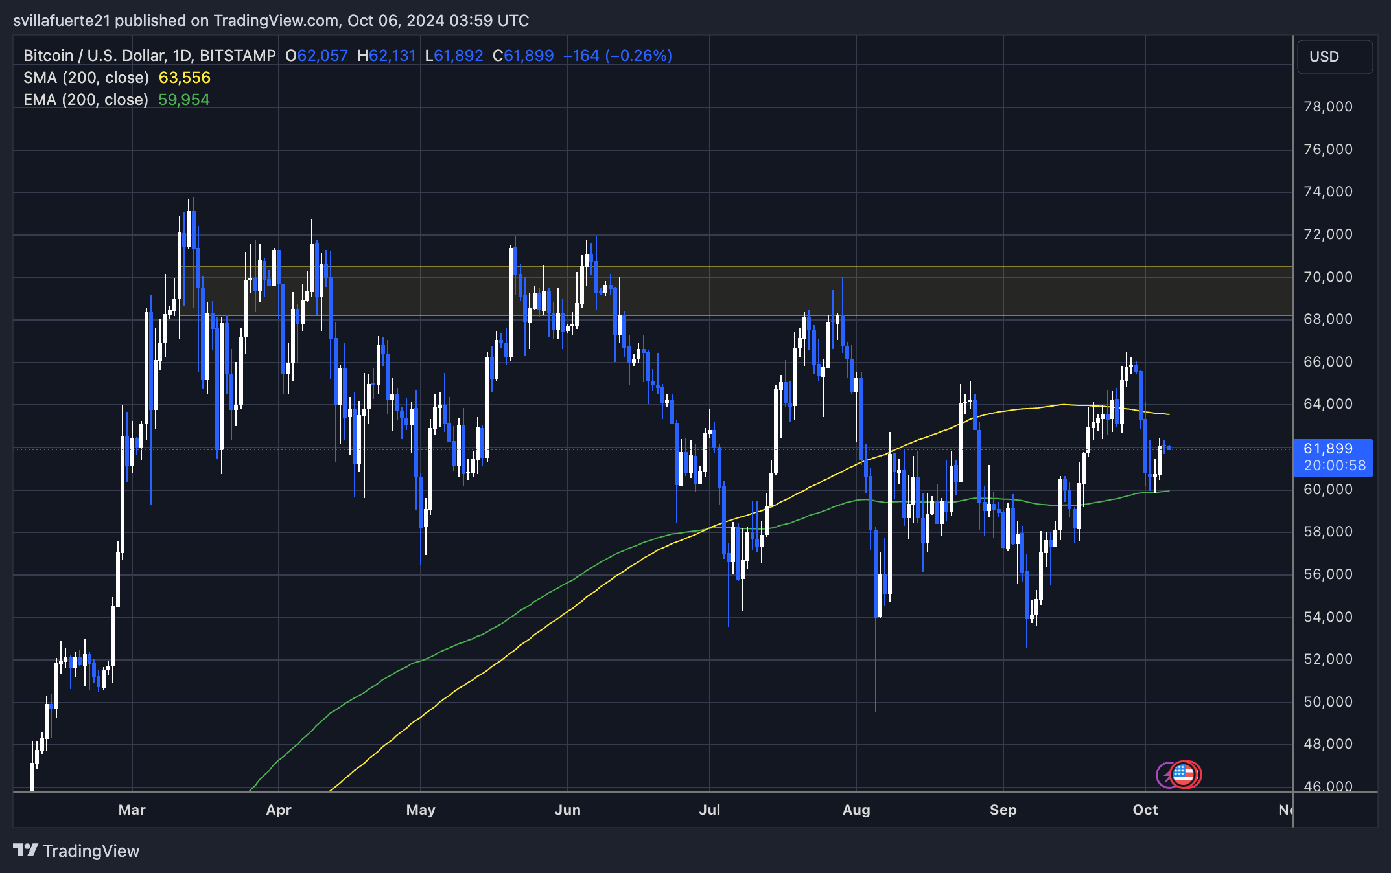Click the svillafuerte21 author name
This screenshot has height=873, width=1391.
point(62,20)
